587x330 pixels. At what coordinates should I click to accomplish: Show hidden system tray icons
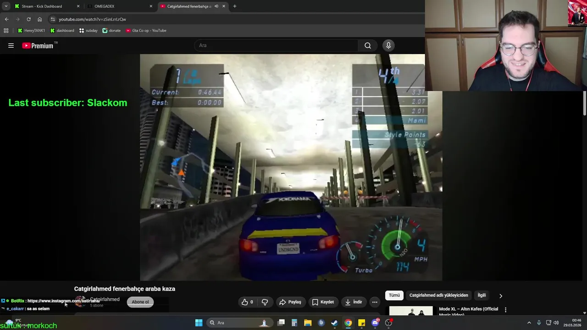point(529,323)
